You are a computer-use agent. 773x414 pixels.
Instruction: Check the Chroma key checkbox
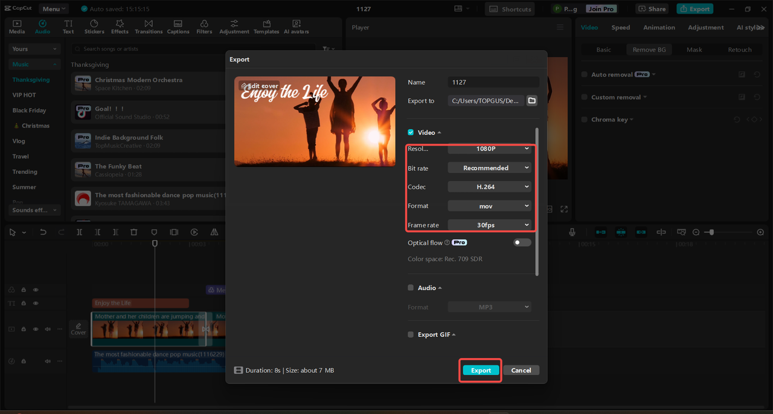point(584,119)
